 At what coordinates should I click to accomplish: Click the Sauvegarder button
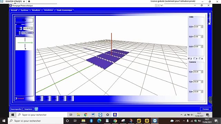pyautogui.click(x=16, y=109)
